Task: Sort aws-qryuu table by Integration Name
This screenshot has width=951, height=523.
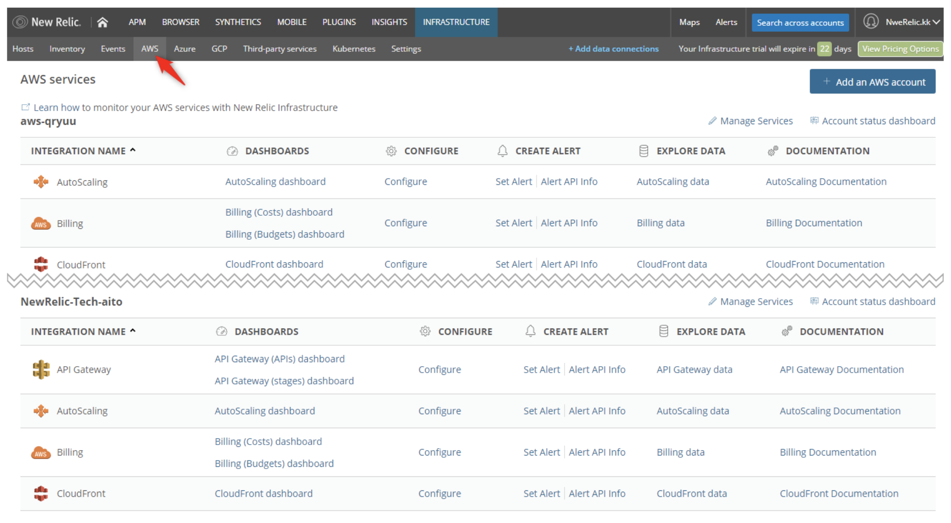Action: click(x=83, y=151)
